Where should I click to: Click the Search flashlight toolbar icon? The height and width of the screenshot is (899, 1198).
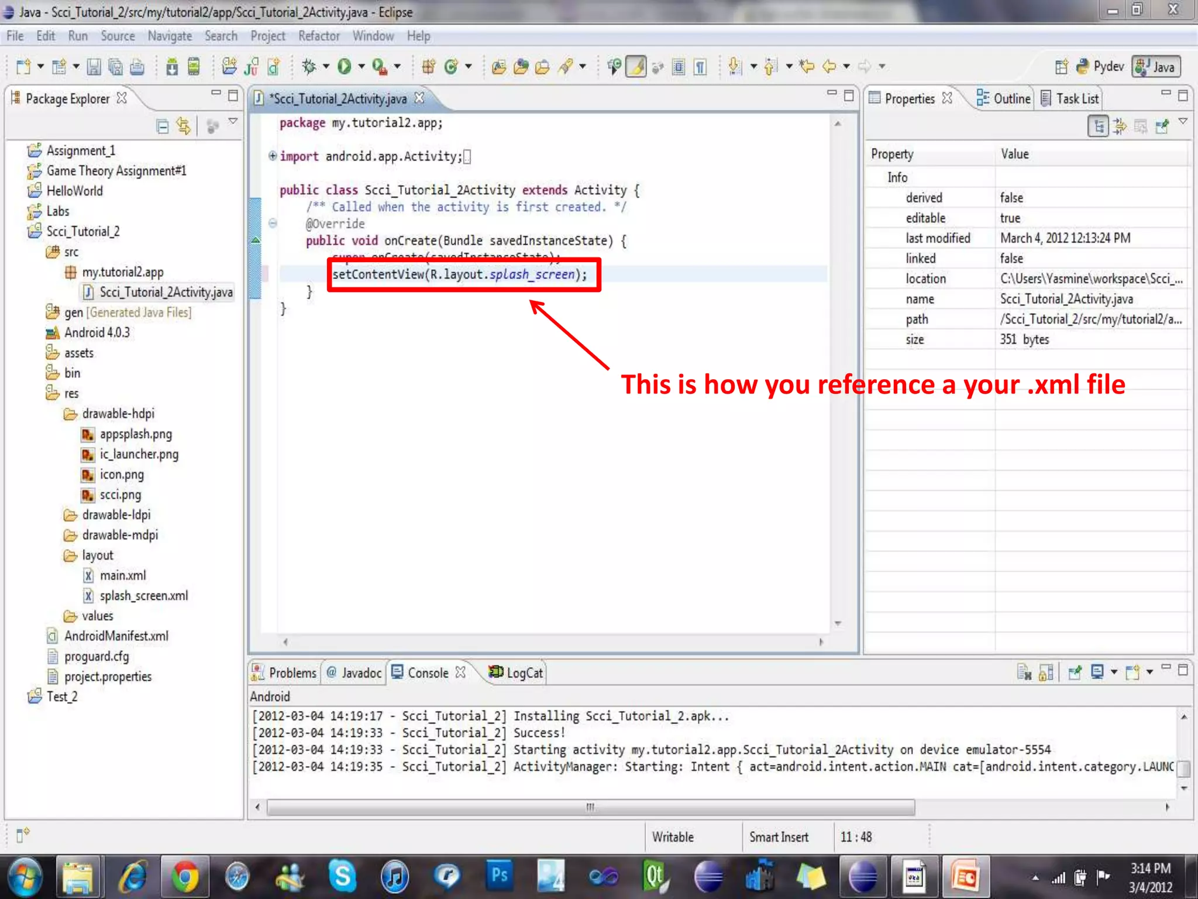(565, 67)
